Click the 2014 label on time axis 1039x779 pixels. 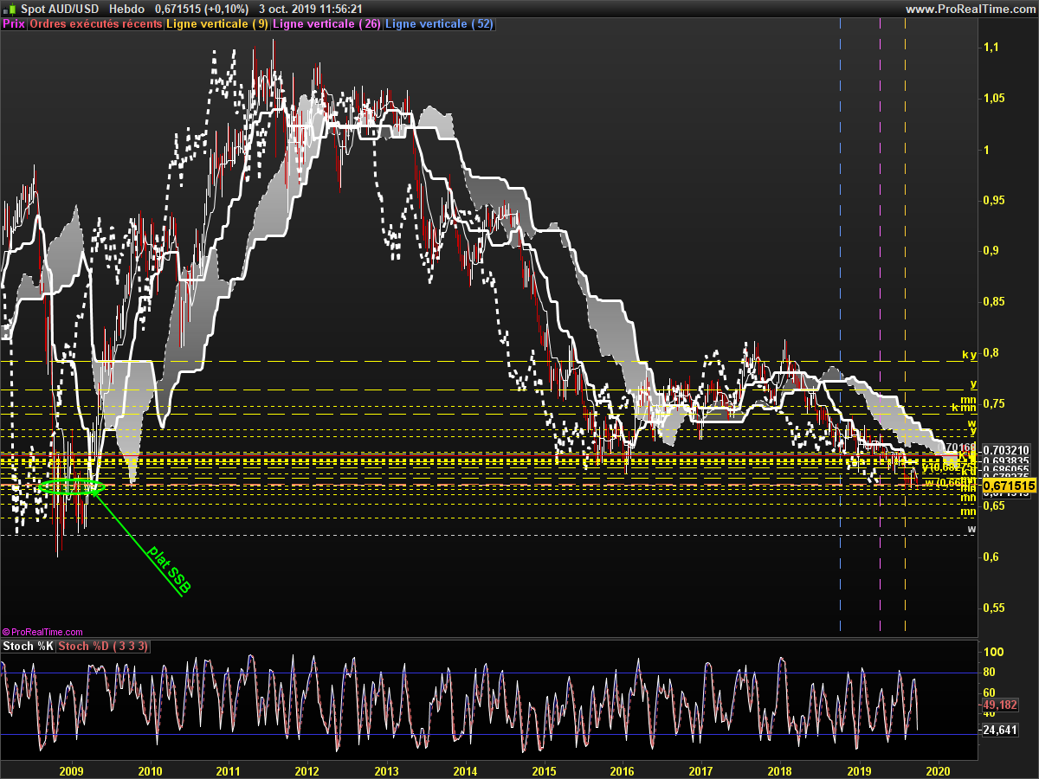click(x=465, y=770)
